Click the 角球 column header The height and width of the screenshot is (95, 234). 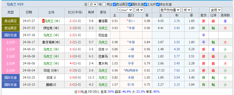(x=91, y=12)
